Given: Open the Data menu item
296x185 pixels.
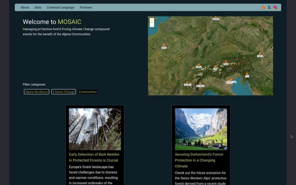Looking at the screenshot, I should point(38,7).
